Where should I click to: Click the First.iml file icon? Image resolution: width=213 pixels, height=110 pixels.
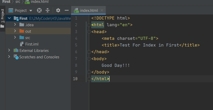22,44
